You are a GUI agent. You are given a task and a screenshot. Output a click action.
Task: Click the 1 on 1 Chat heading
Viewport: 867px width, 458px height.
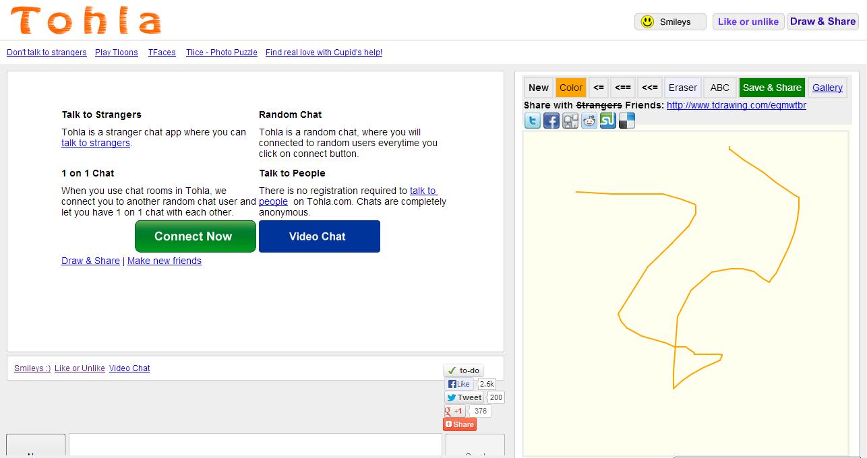click(x=88, y=173)
